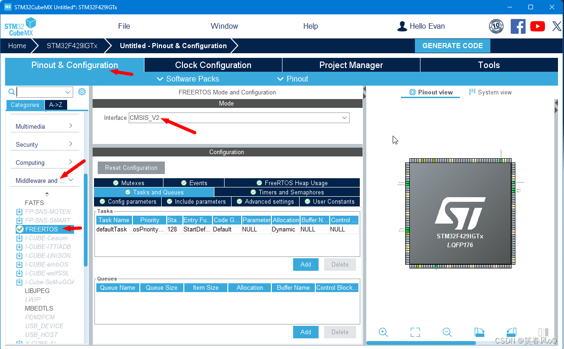
Task: Click Reset Configuration button
Action: (131, 168)
